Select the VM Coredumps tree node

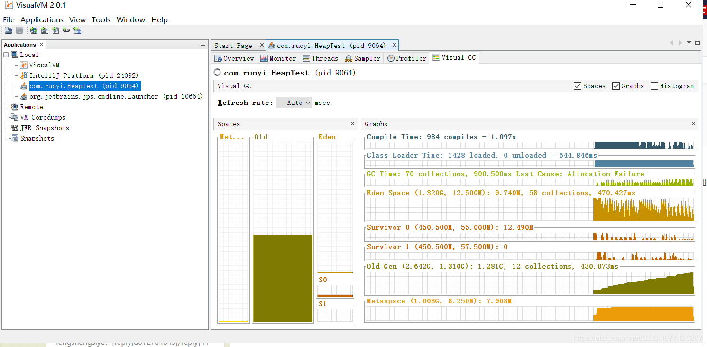(x=43, y=117)
